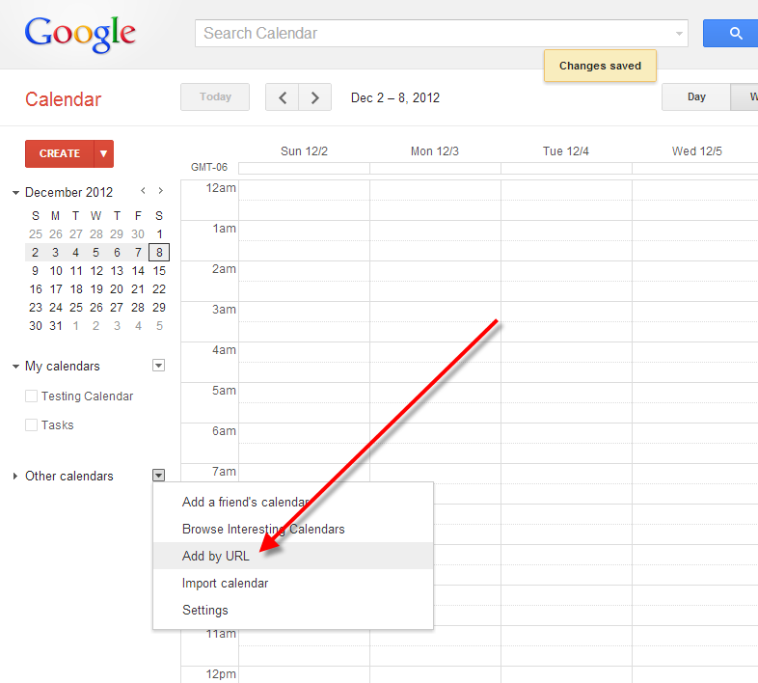Open Browse Interesting Calendars

pos(263,529)
